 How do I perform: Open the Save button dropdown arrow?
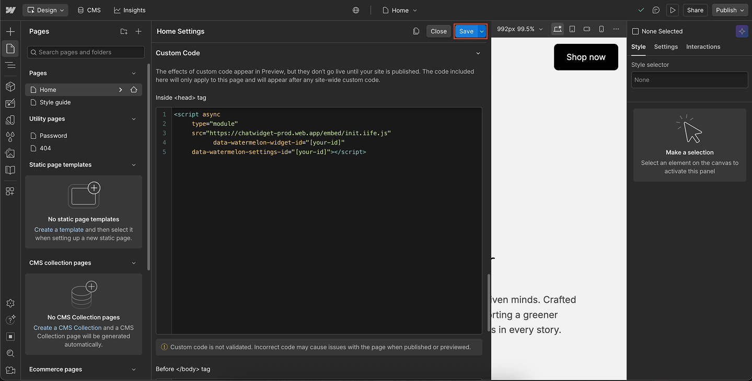(x=482, y=31)
